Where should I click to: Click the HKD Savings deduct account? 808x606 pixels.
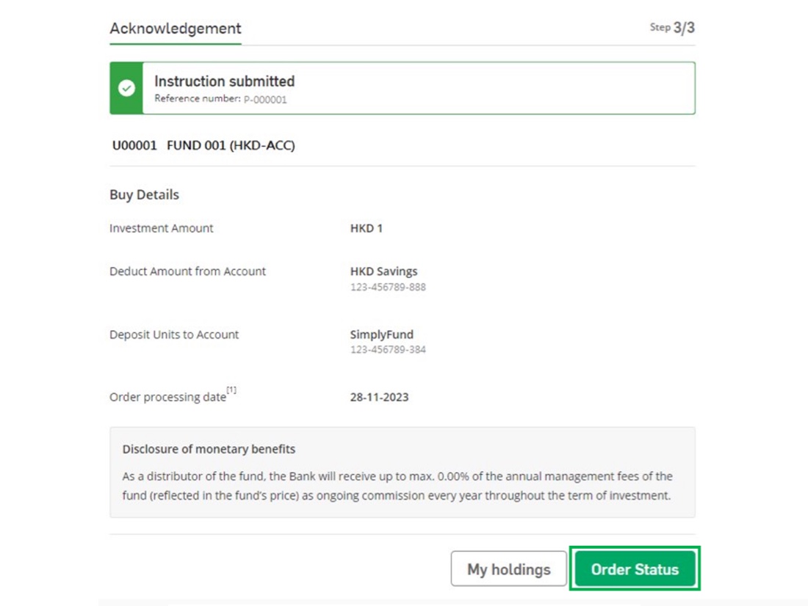click(x=384, y=271)
